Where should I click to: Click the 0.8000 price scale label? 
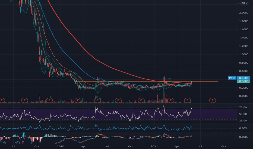tap(244, 63)
